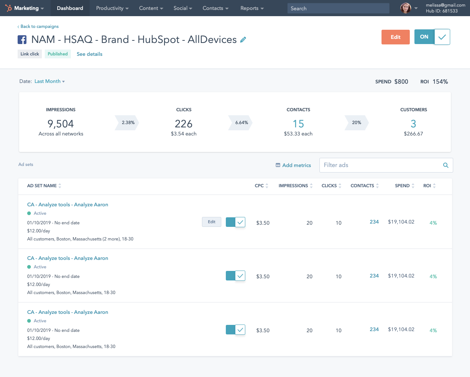Click $19,104.02 spend in third ad set row
The width and height of the screenshot is (470, 377).
401,329
